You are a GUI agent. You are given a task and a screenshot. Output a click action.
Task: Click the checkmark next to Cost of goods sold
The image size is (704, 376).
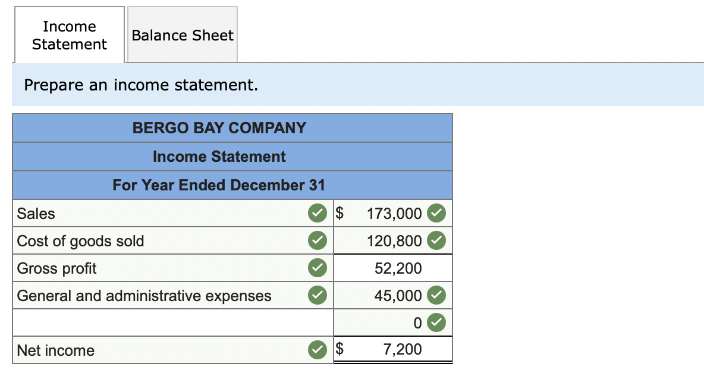[x=317, y=240]
